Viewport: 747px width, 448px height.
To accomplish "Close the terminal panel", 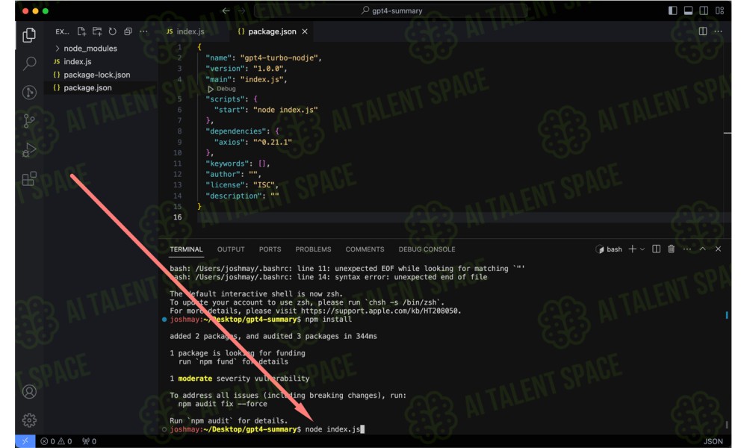I will coord(719,249).
